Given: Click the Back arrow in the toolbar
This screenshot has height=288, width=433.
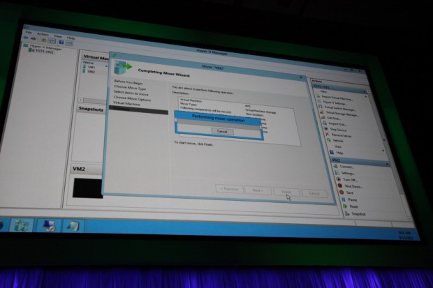Looking at the screenshot, I should 26,37.
